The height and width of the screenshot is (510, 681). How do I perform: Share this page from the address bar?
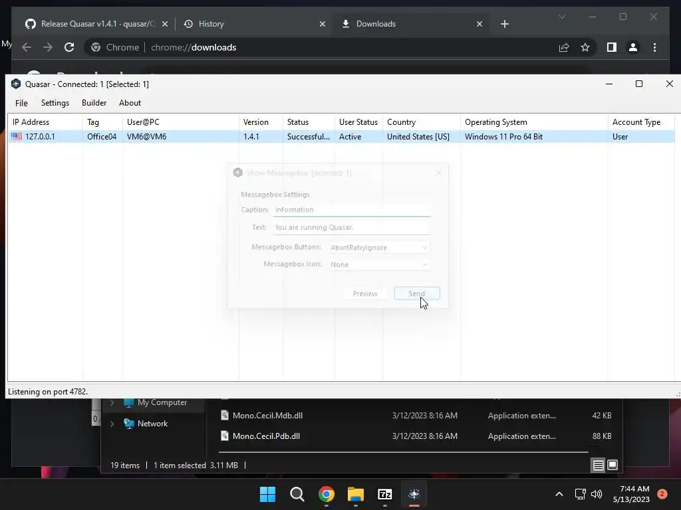(x=564, y=47)
